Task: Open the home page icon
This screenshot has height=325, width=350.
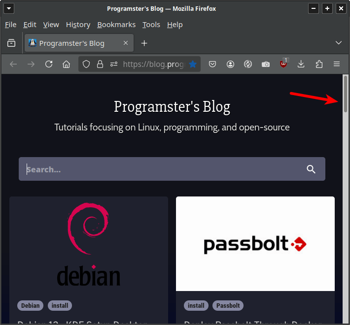Action: click(x=66, y=64)
